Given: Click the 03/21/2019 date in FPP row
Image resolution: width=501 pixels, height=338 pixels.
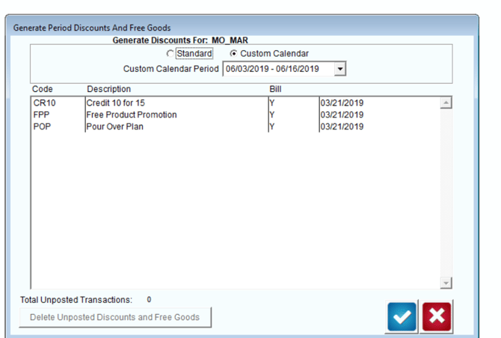Looking at the screenshot, I should [342, 114].
